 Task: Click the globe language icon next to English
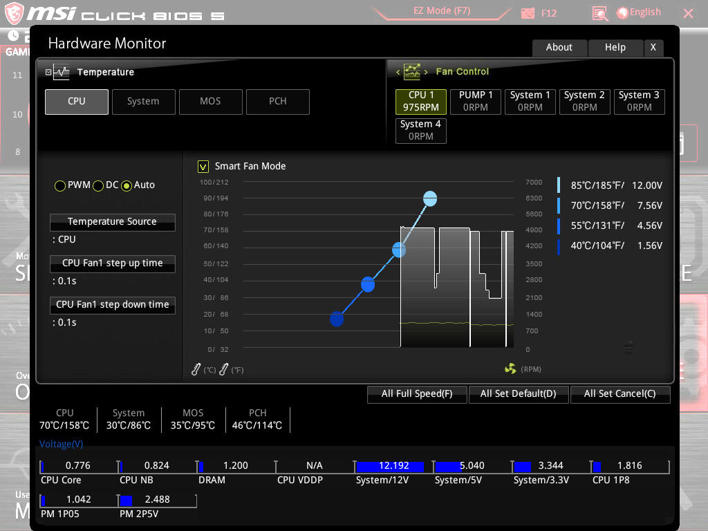point(622,13)
